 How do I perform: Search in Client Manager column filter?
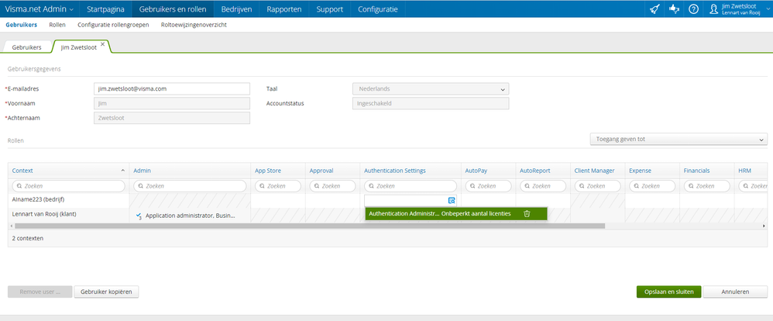tap(597, 186)
